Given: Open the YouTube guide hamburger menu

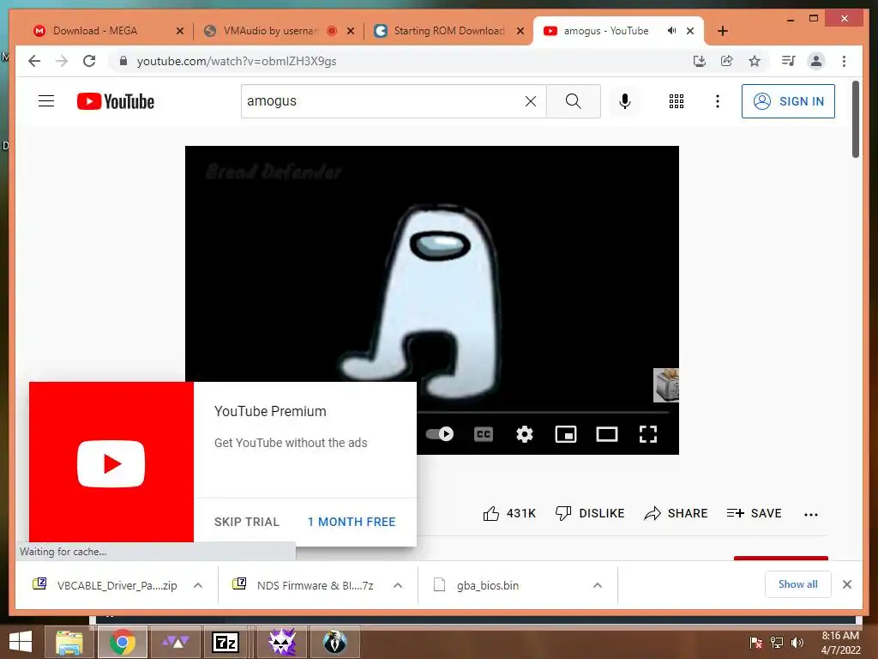Looking at the screenshot, I should (x=46, y=101).
